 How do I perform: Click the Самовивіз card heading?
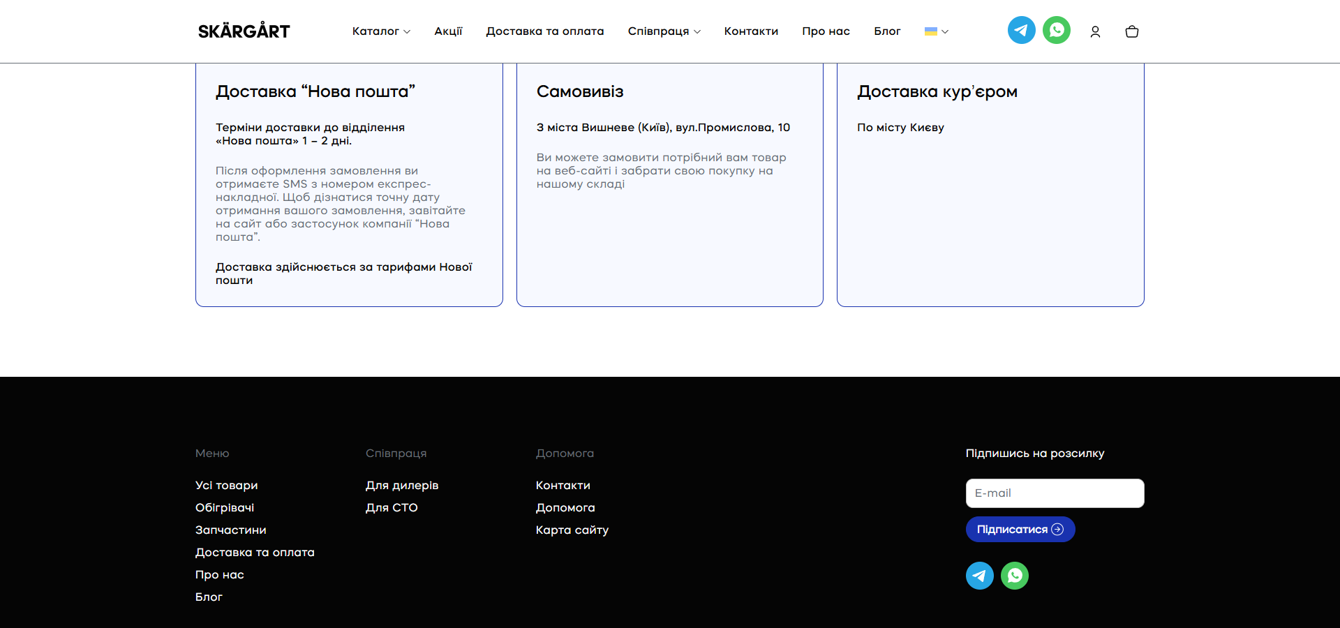click(x=580, y=91)
